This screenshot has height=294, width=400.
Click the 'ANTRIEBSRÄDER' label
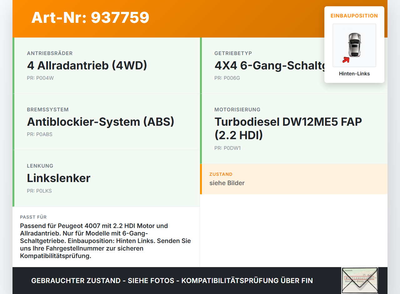(50, 53)
